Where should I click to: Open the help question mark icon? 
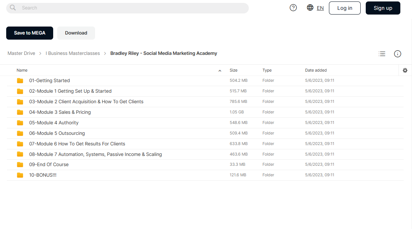(x=293, y=8)
